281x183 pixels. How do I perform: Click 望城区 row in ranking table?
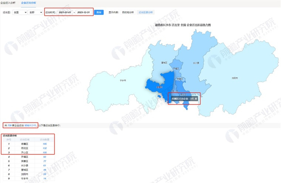[x=29, y=170]
